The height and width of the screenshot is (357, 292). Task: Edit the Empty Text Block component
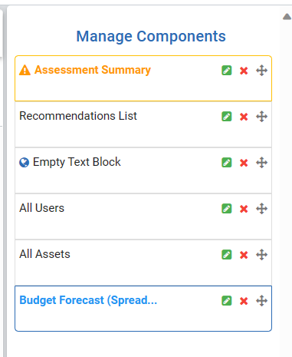[227, 163]
